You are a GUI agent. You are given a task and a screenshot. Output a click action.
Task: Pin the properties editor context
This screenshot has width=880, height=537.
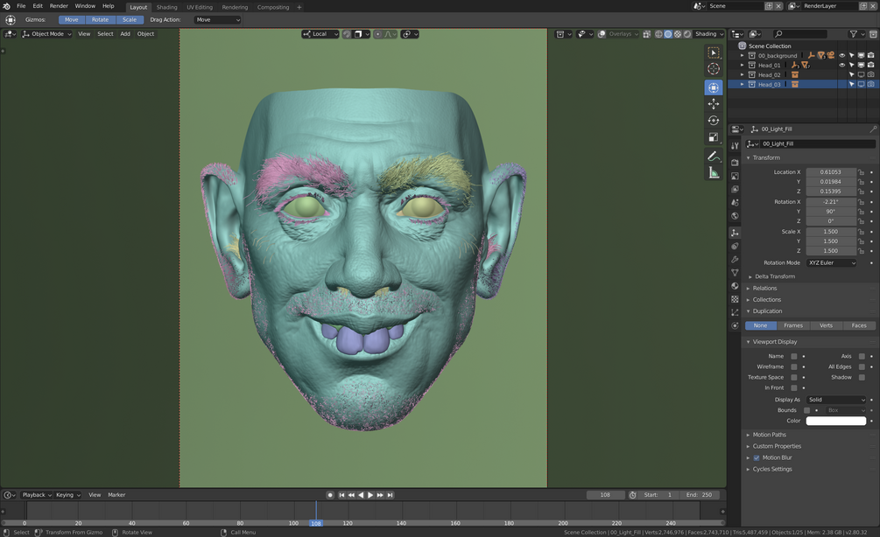pyautogui.click(x=873, y=129)
